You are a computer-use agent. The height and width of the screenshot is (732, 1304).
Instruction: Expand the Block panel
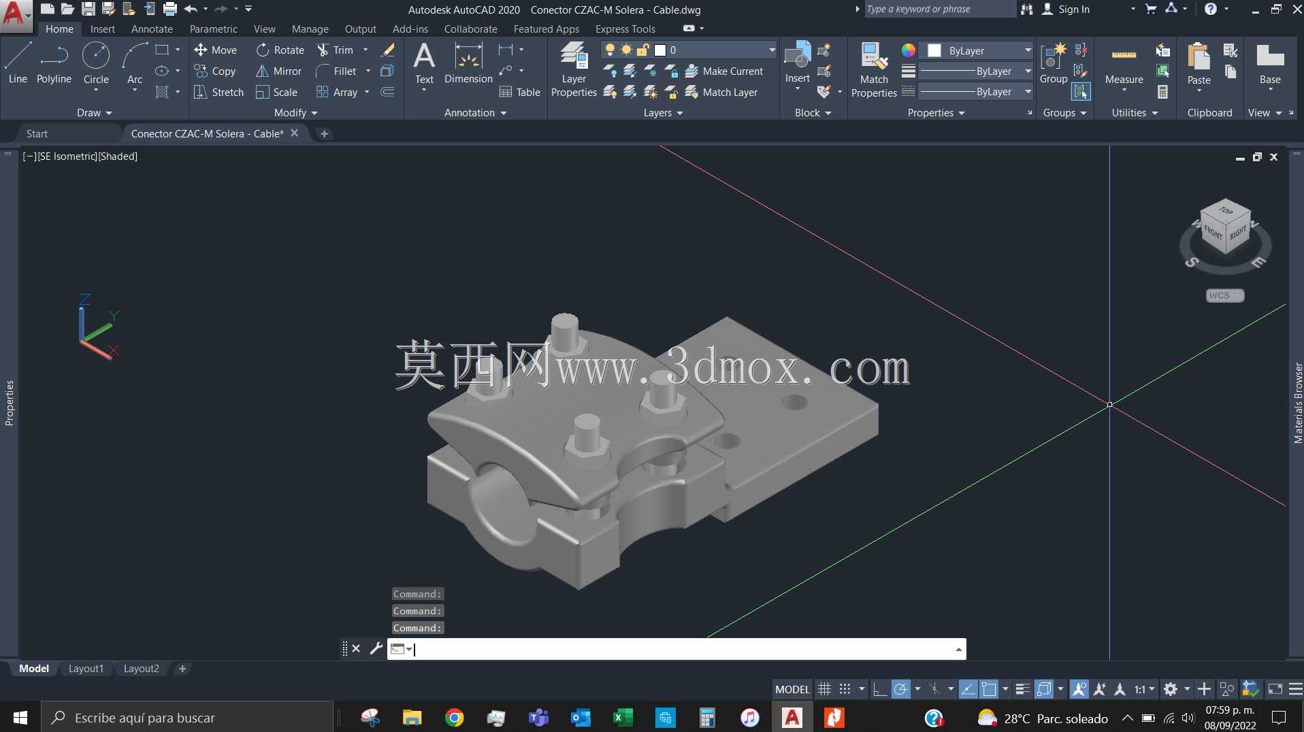click(813, 113)
